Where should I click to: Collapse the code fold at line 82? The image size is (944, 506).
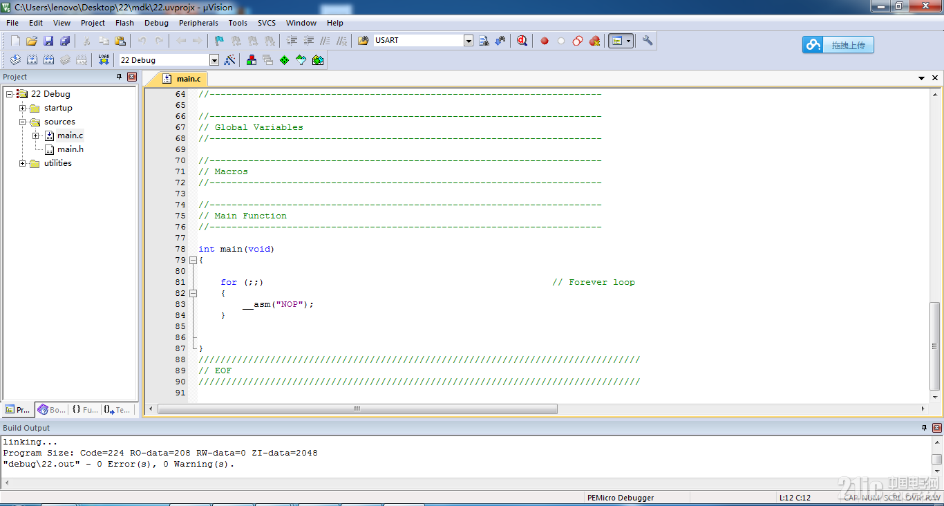[193, 293]
